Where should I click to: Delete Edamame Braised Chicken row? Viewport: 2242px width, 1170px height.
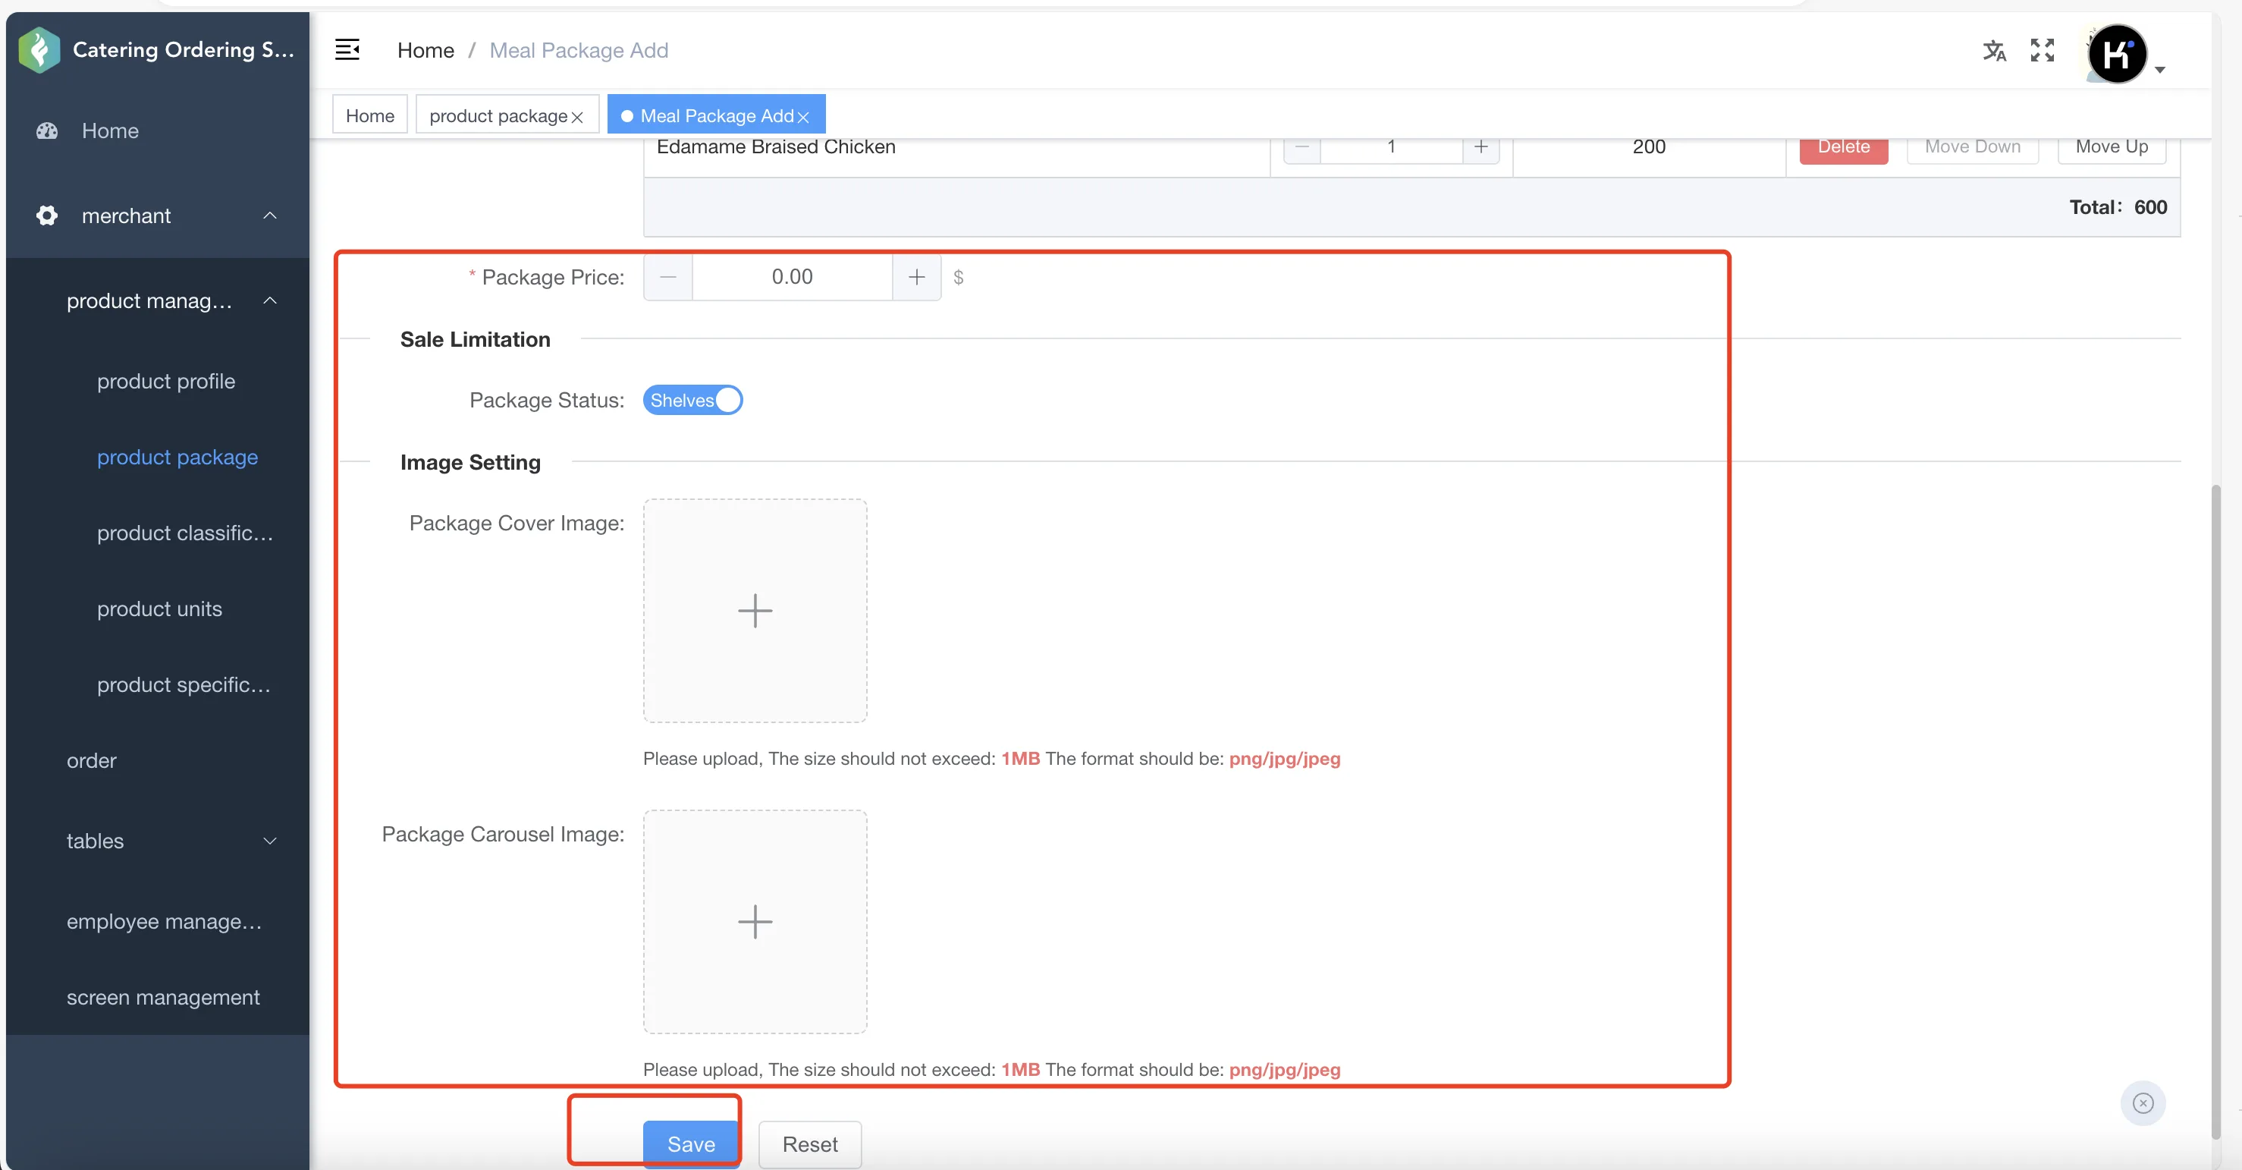[1843, 148]
